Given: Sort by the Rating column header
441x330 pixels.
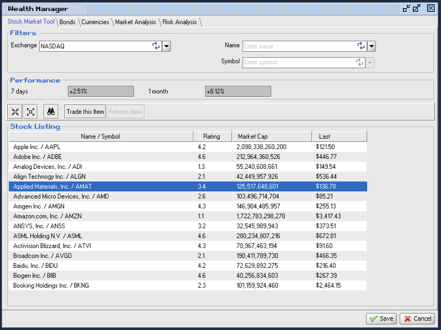Looking at the screenshot, I should point(212,136).
